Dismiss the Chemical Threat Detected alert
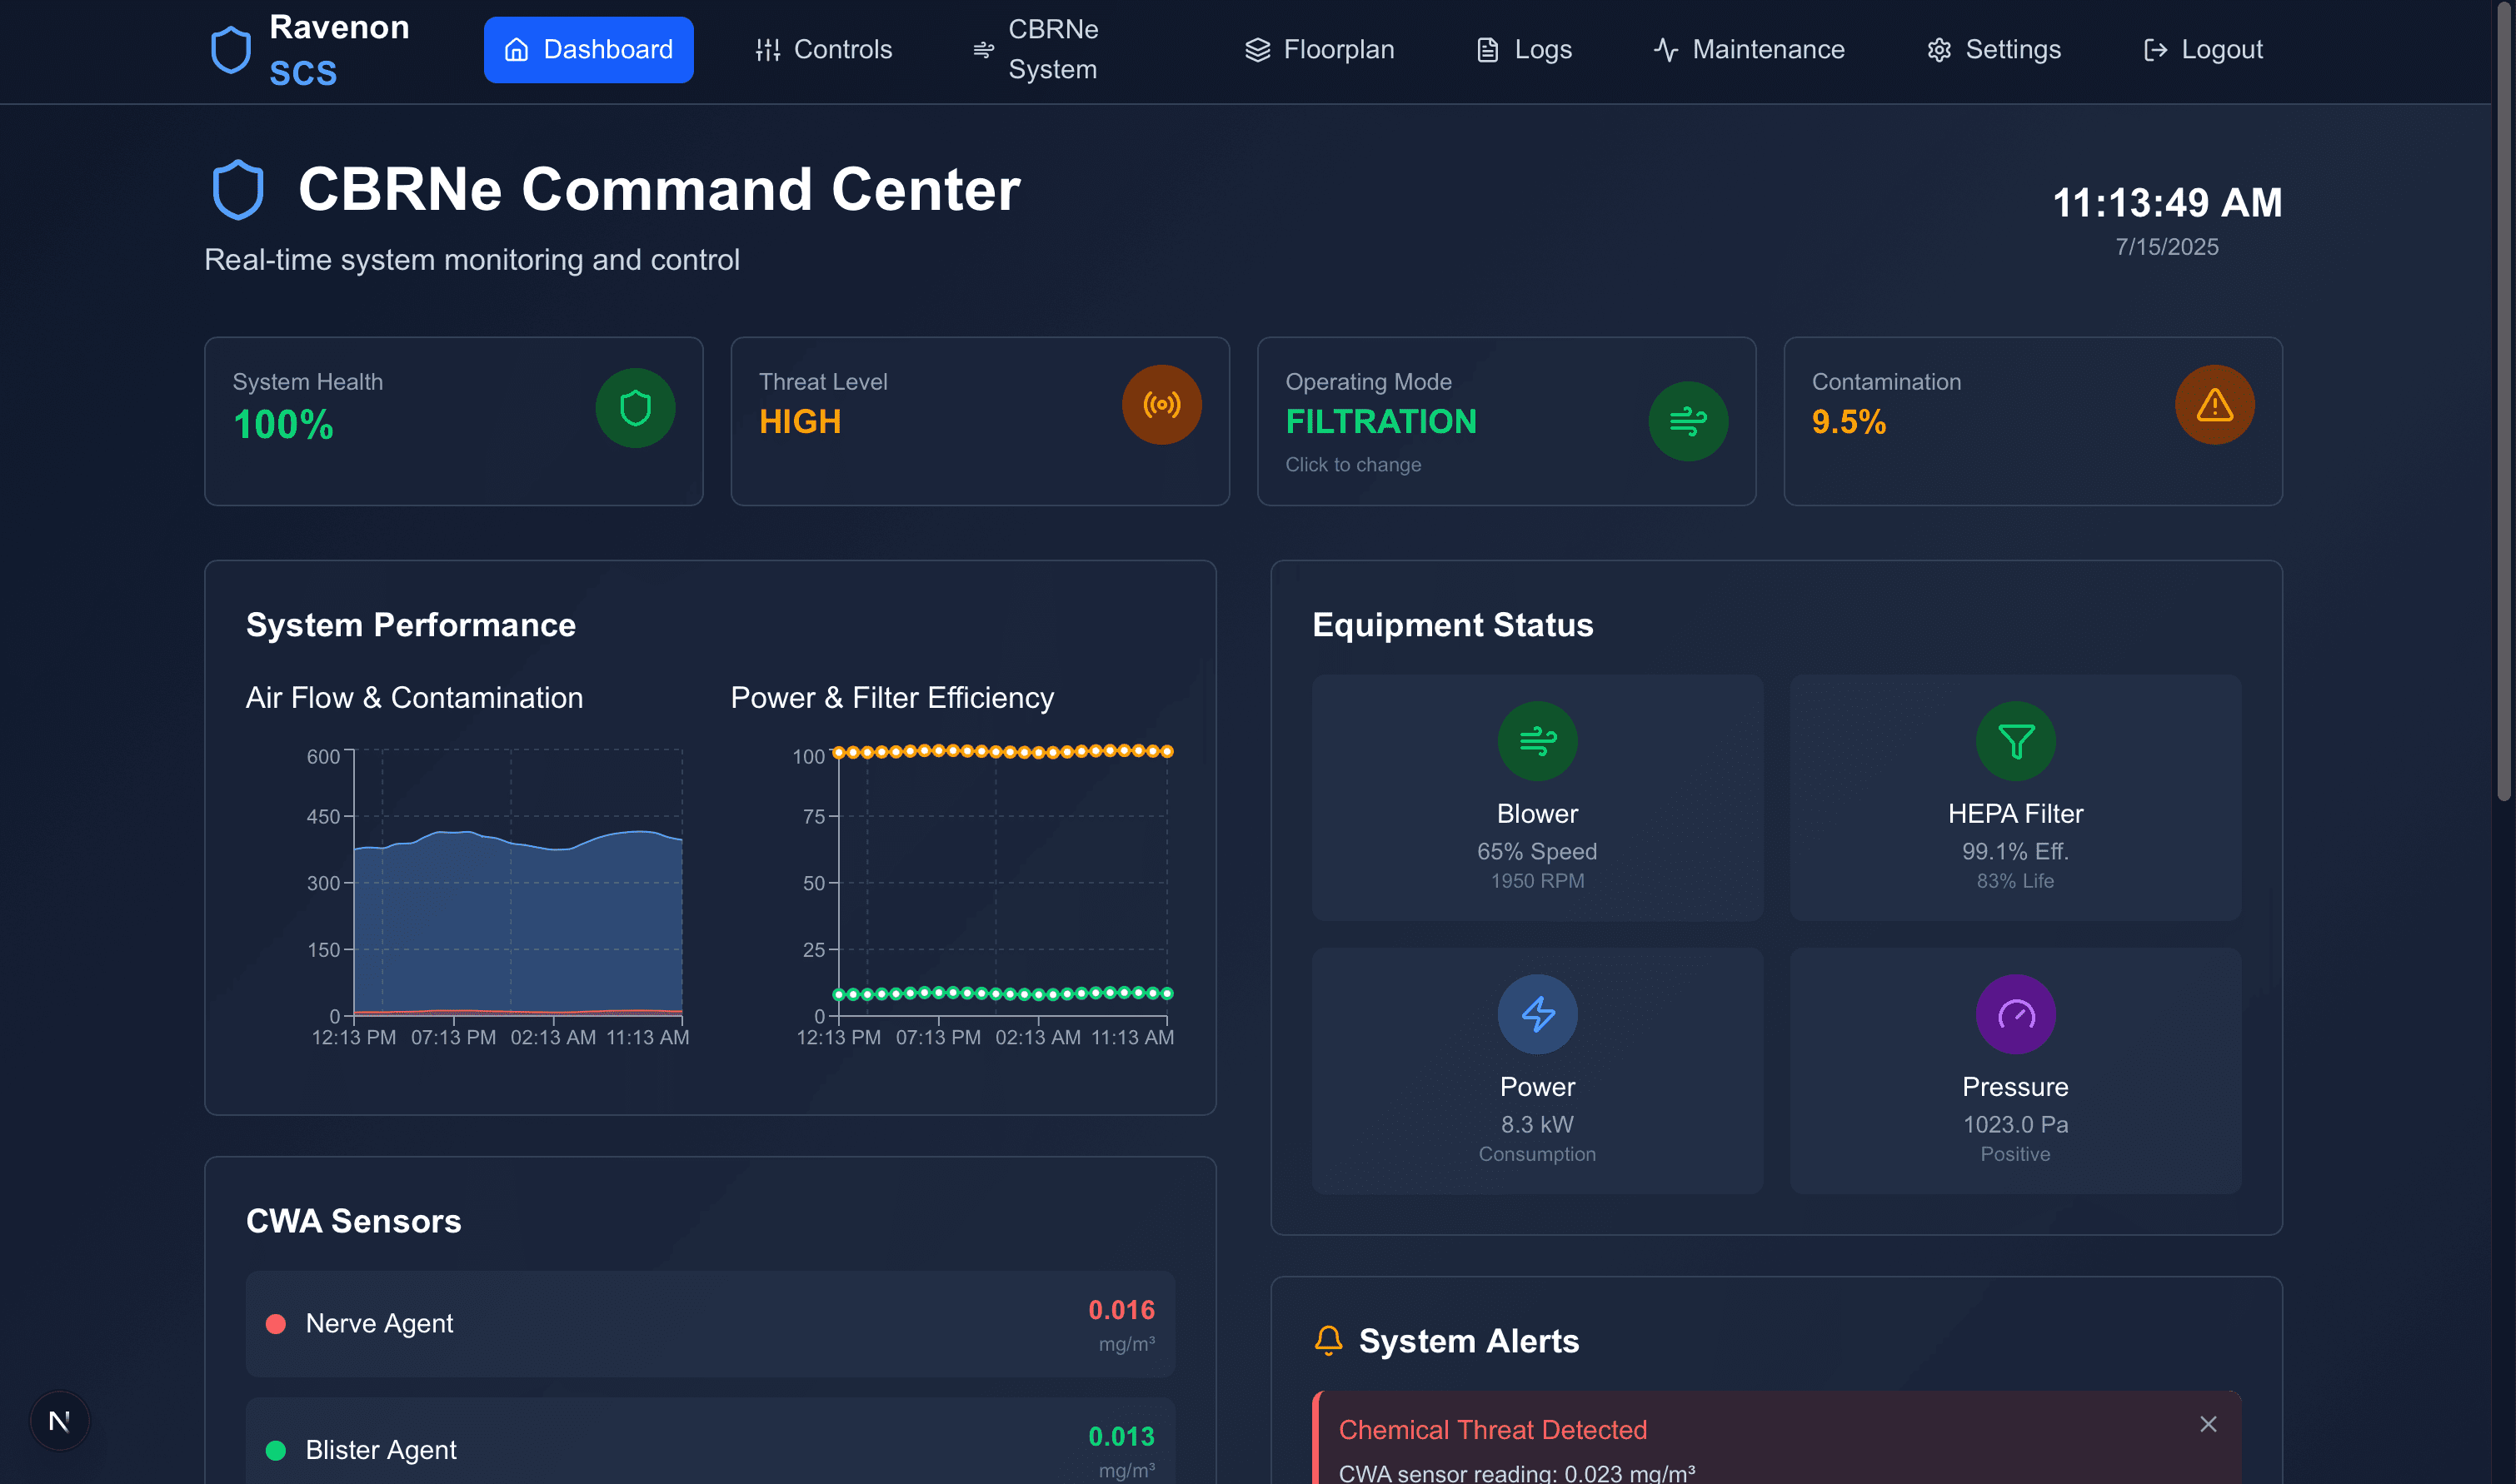This screenshot has height=1484, width=2516. (2208, 1424)
